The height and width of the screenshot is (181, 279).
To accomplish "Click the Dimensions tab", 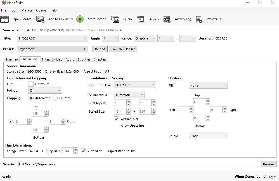I will click(30, 59).
